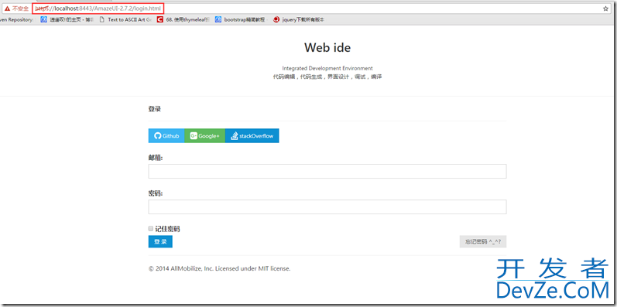Click the 代码编辑，代码生成 description line

pyautogui.click(x=327, y=77)
